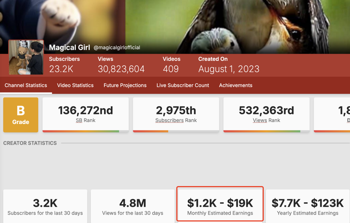Switch to the Video Statistics tab
The height and width of the screenshot is (223, 350).
[75, 85]
